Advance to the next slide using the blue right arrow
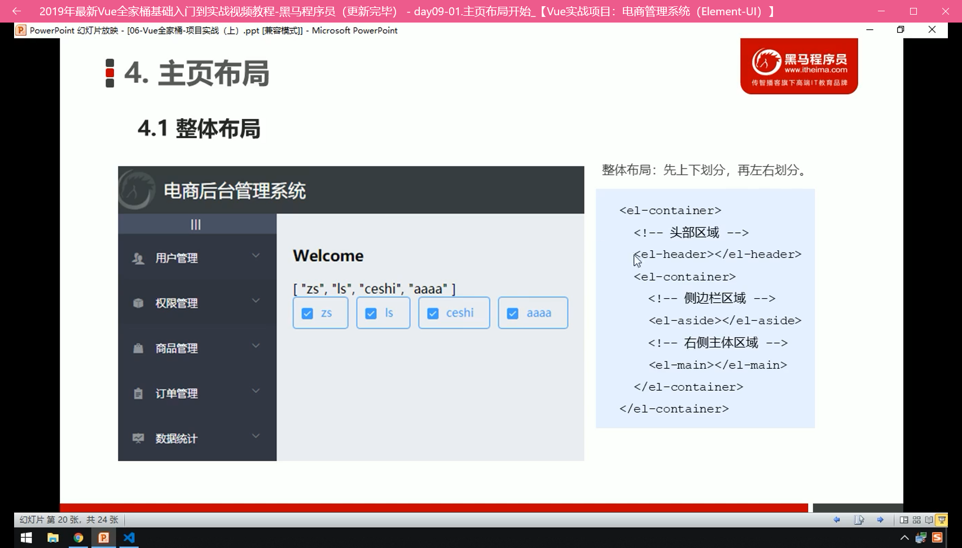 880,520
